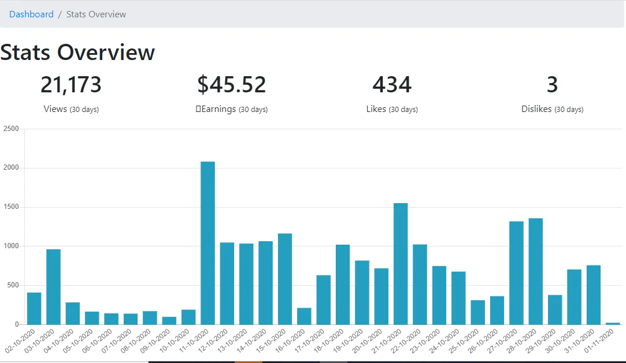Screen dimensions: 626x363
Task: Select the bar for 04-10-2020
Action: click(x=73, y=313)
